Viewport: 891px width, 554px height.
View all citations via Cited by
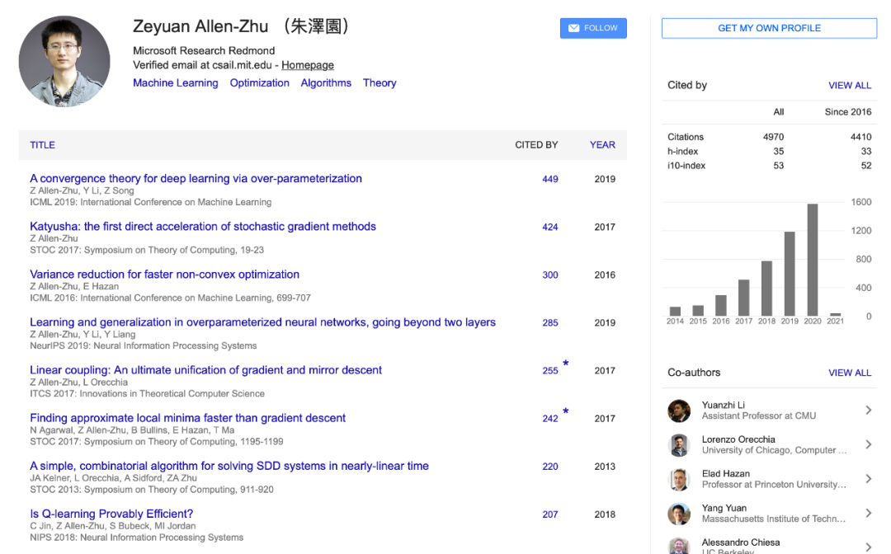[850, 86]
